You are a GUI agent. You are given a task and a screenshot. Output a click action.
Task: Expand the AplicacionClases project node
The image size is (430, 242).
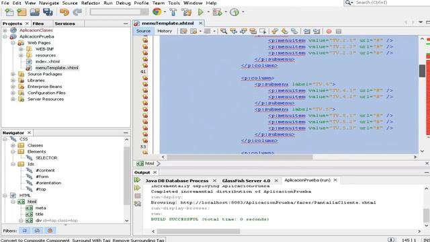point(5,30)
